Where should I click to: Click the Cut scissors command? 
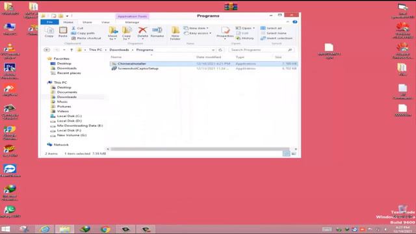(x=77, y=28)
